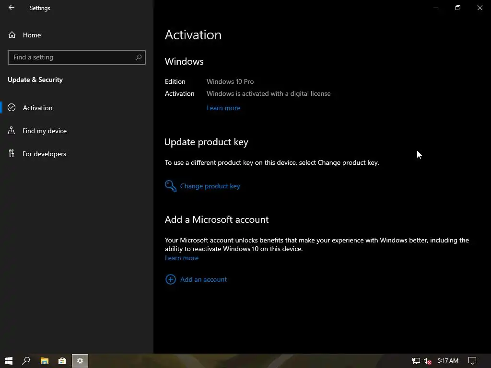Open Microsoft Store from the taskbar
The image size is (491, 368).
(62, 361)
